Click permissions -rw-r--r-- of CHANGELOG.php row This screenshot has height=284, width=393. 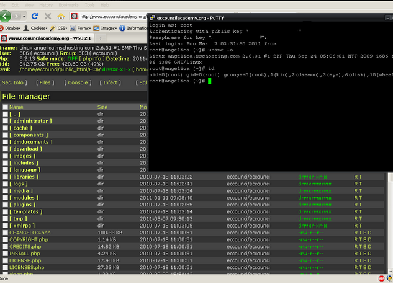point(311,233)
